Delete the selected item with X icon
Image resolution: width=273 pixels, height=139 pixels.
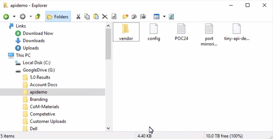point(105,17)
